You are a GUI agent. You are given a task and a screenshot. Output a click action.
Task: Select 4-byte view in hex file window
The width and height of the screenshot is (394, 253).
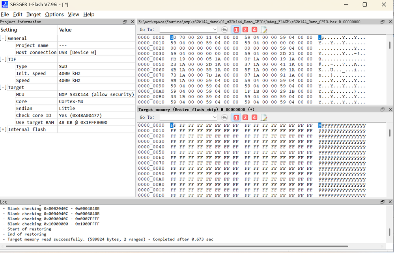[254, 30]
